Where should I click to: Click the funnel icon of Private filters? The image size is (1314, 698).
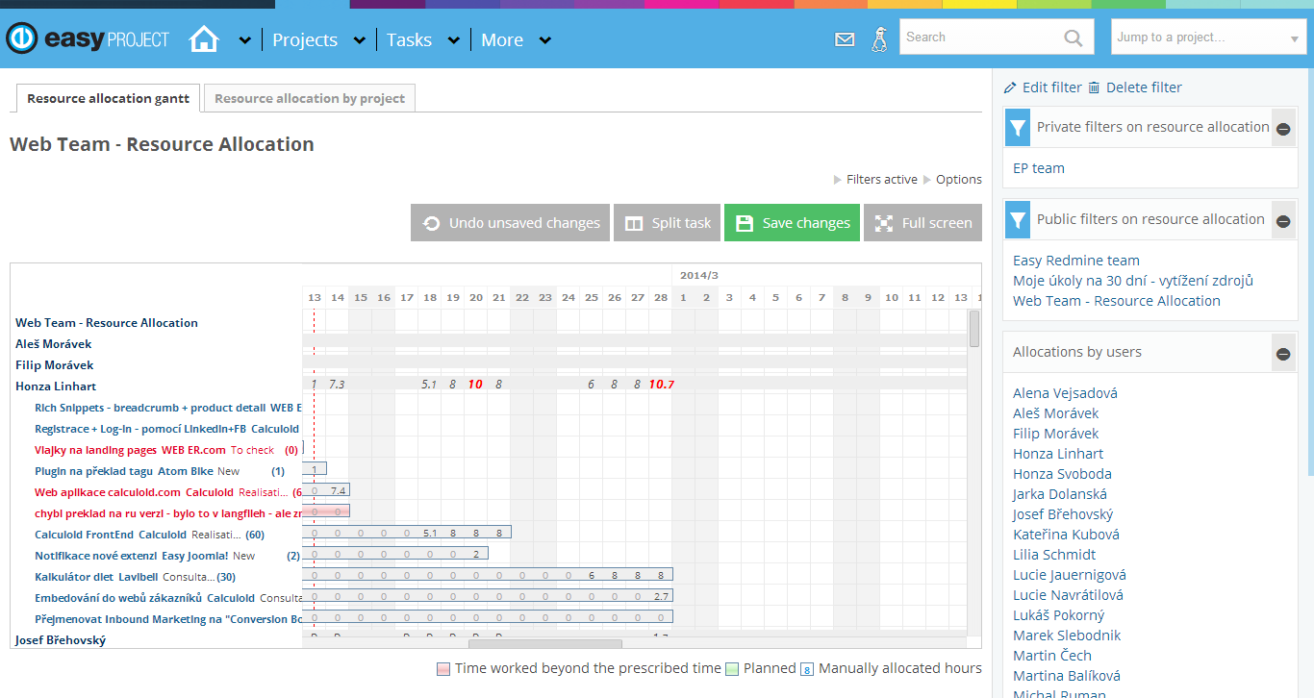(x=1018, y=128)
